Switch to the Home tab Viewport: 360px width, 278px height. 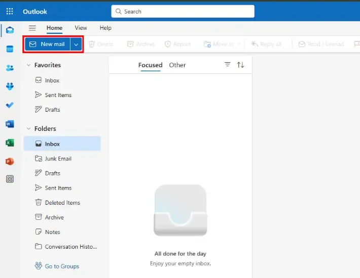point(54,28)
